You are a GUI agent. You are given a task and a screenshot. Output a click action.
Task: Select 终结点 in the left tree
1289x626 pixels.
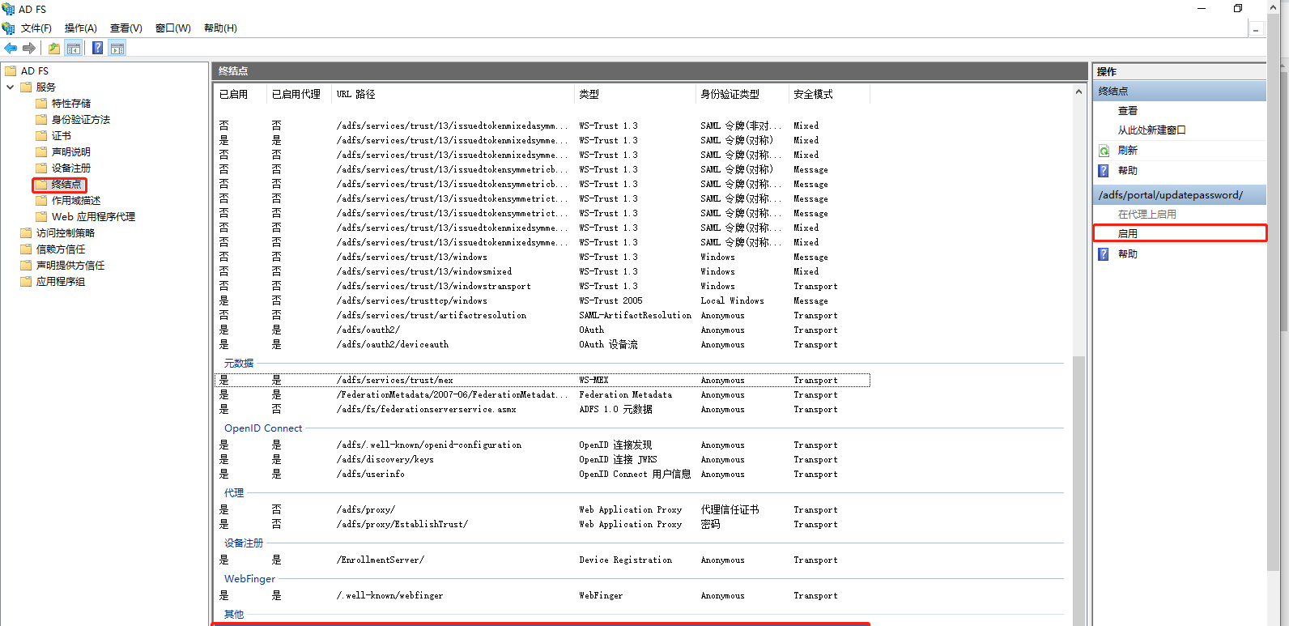tap(66, 185)
